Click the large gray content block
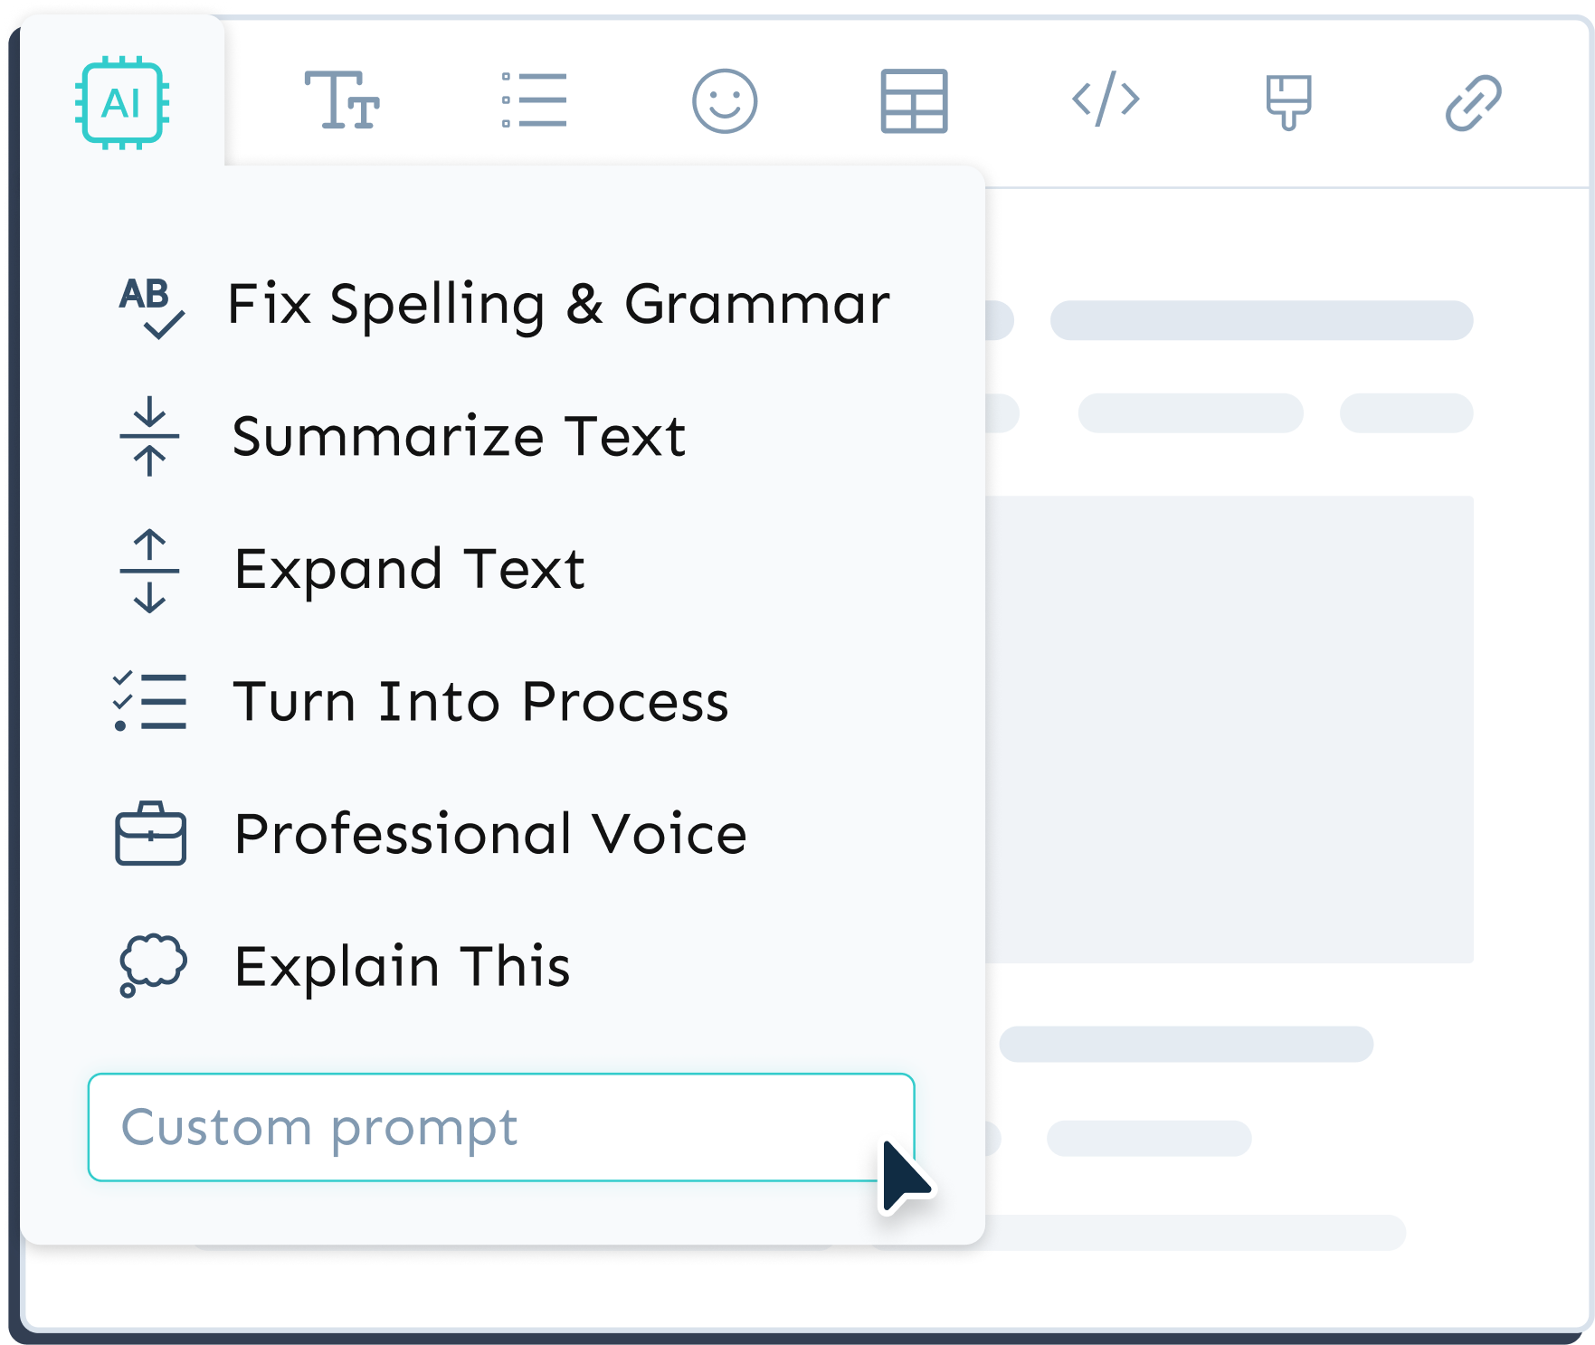This screenshot has height=1345, width=1595. (1229, 728)
